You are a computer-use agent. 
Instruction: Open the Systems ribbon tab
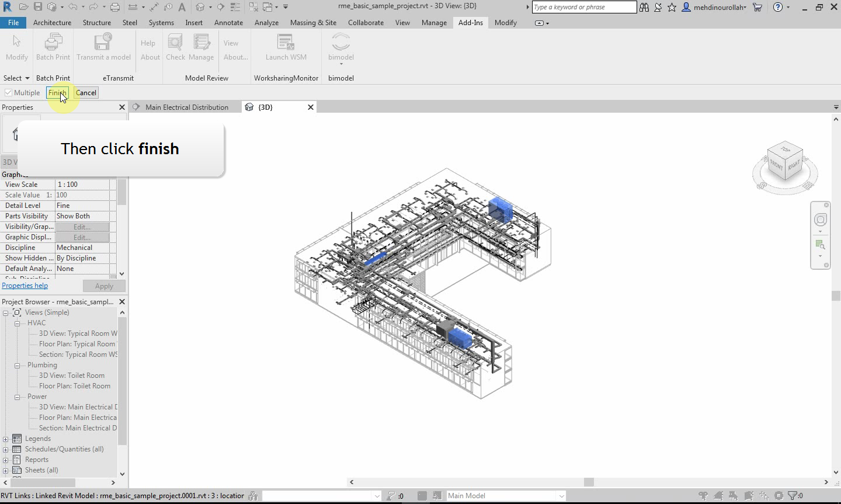point(161,23)
